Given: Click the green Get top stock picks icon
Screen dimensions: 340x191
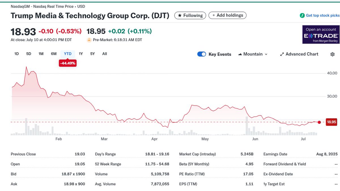Looking at the screenshot, I should 302,15.
